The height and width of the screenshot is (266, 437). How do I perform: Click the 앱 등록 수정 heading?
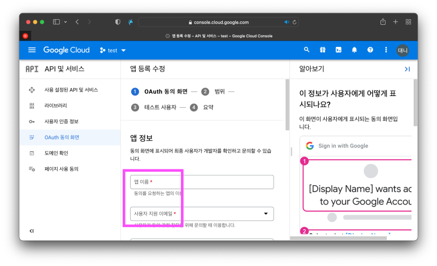point(148,69)
